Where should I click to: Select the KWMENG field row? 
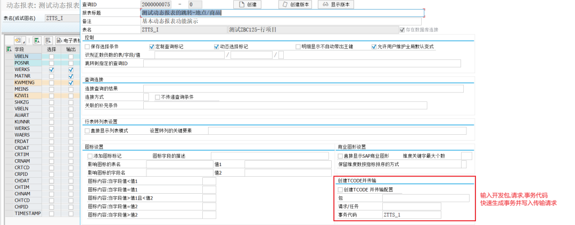[x=28, y=83]
